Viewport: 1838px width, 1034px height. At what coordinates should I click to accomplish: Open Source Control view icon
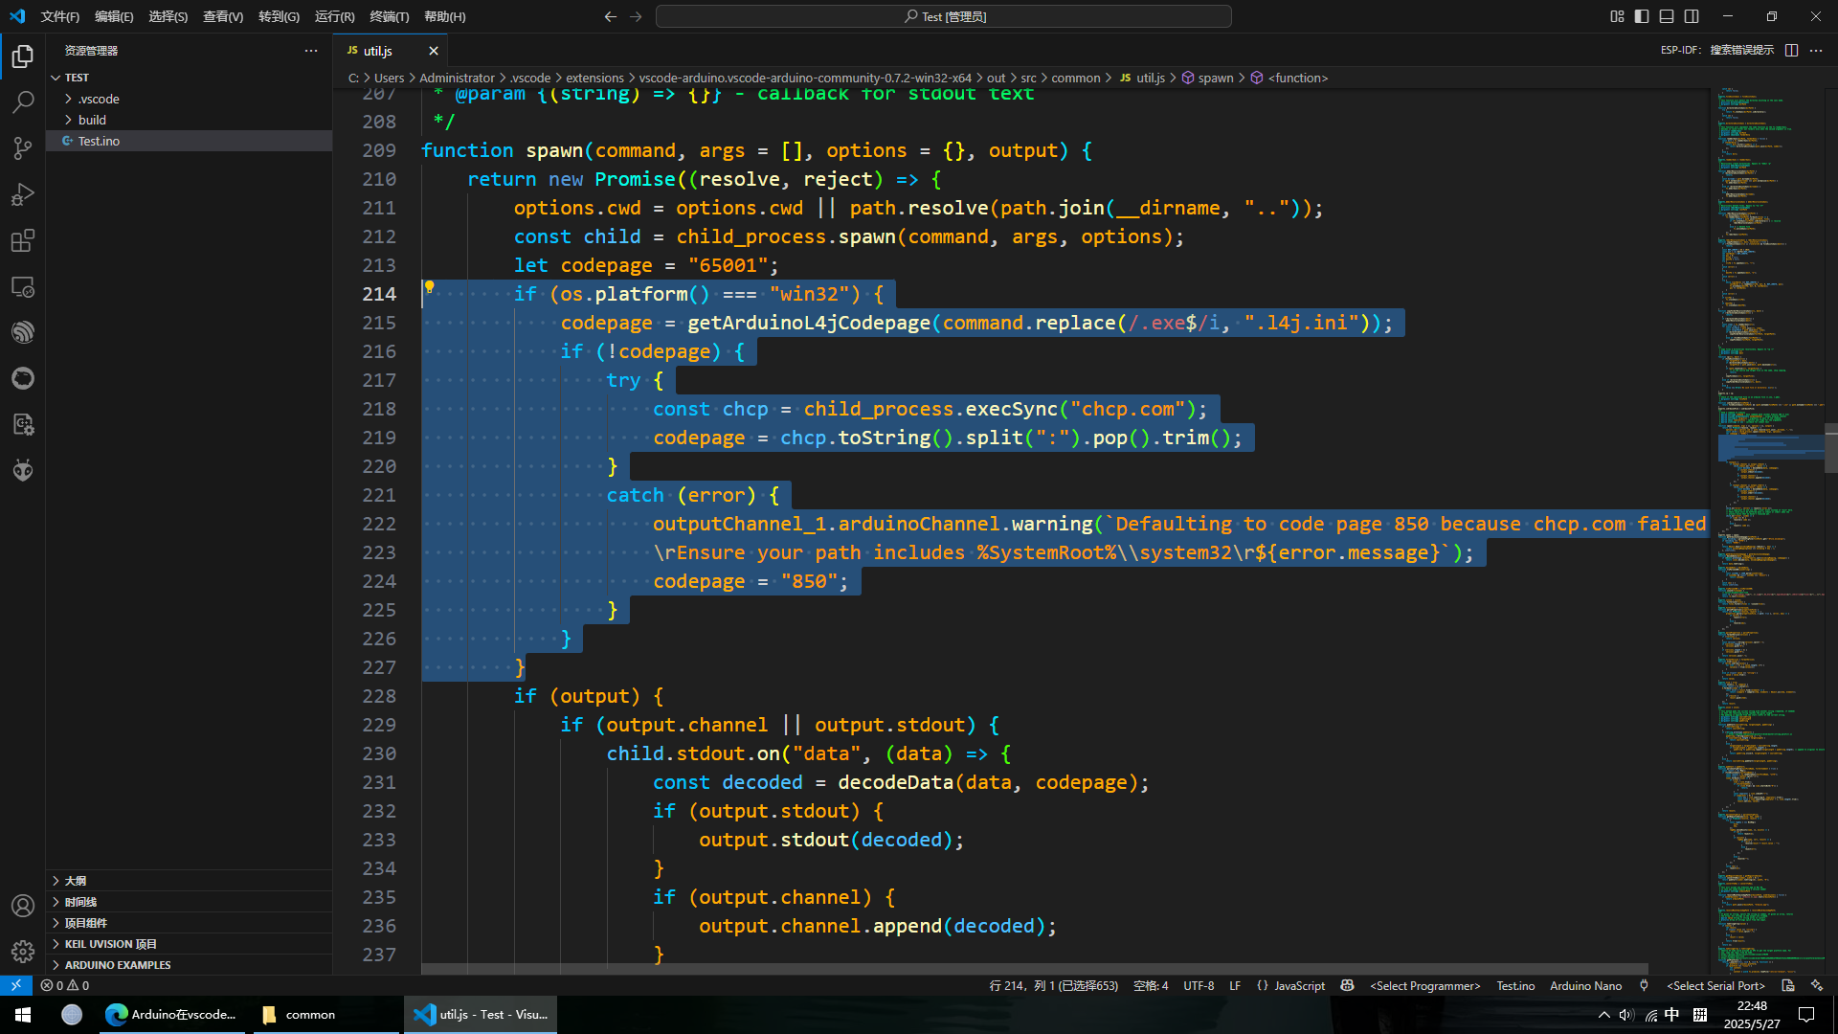click(x=23, y=147)
